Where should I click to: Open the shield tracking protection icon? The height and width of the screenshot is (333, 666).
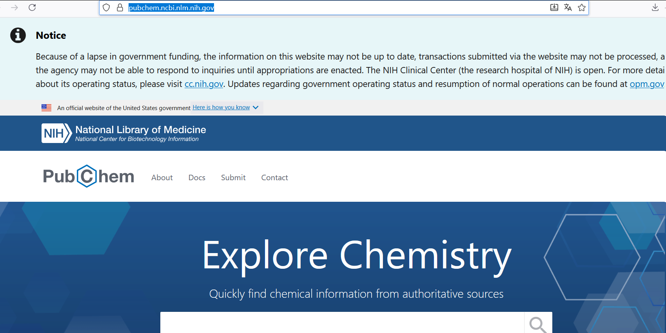coord(106,7)
